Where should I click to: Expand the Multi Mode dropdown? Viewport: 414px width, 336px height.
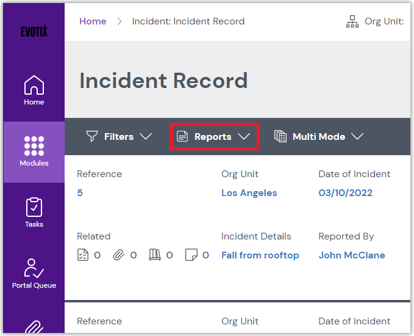pyautogui.click(x=319, y=137)
